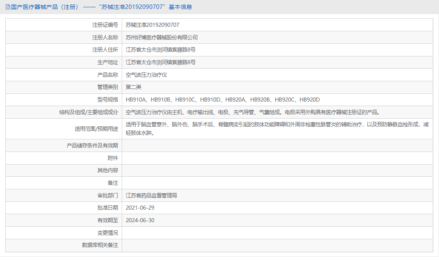439x260 pixels.
Task: Click the '苏械注准20192090707' value in the 注册证编号 row
Action: (x=153, y=25)
